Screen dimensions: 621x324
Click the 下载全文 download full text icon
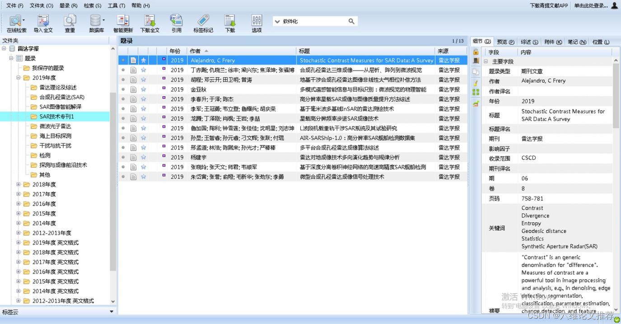(x=149, y=23)
